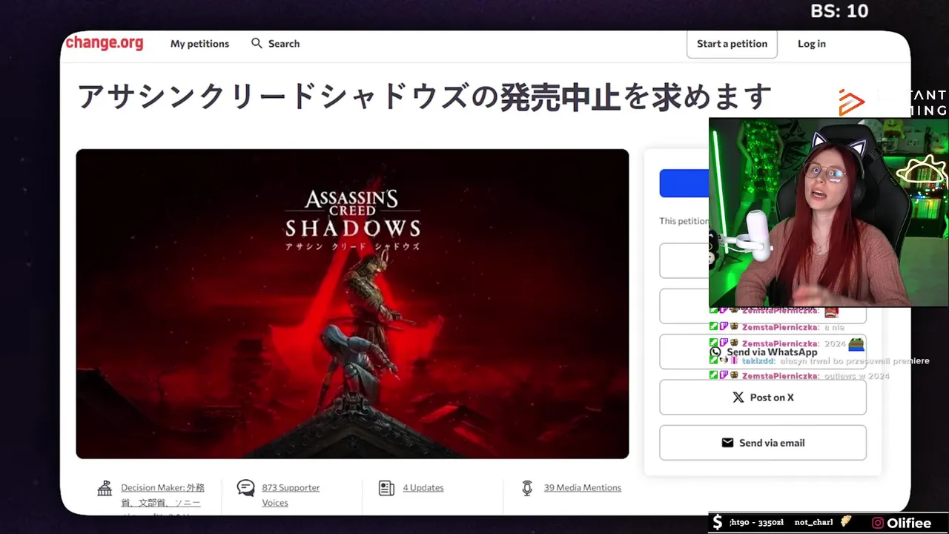Open My petitions menu item
This screenshot has height=534, width=949.
[x=199, y=44]
